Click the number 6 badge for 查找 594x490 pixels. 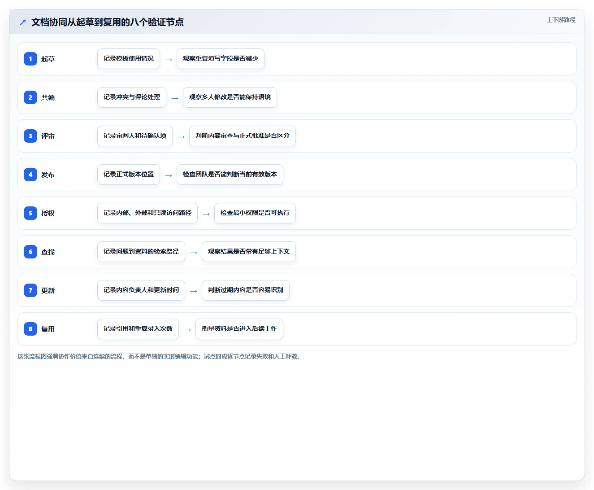pos(30,252)
